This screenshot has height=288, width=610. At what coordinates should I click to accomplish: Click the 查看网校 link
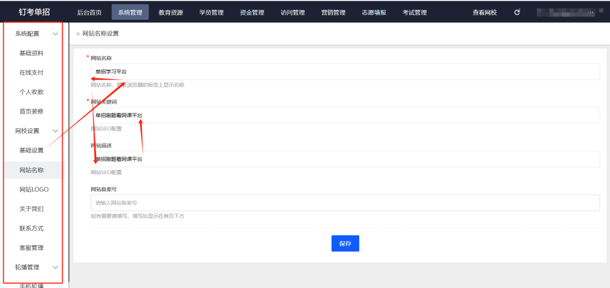[485, 12]
